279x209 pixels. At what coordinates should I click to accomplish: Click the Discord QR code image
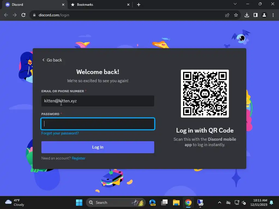coord(205,94)
